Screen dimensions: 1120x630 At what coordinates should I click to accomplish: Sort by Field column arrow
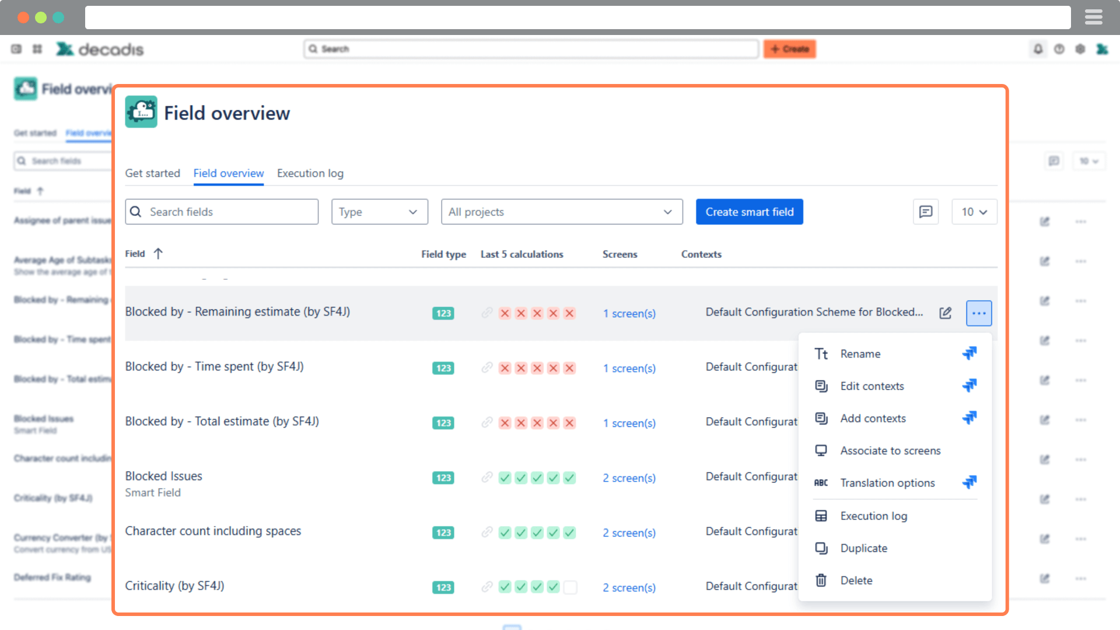pos(158,254)
